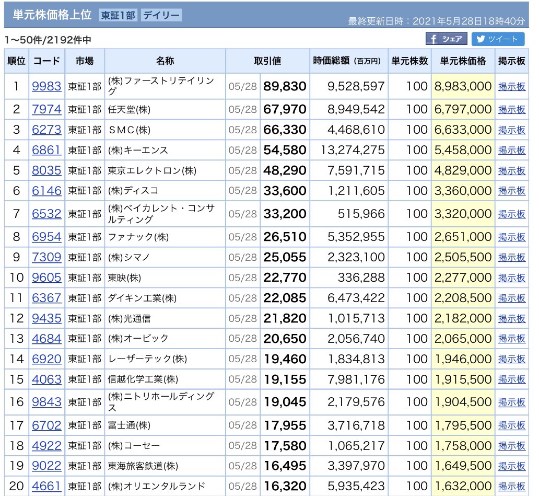Click the unit price 8,983,000
Screen dimensions: 539x496
(463, 86)
